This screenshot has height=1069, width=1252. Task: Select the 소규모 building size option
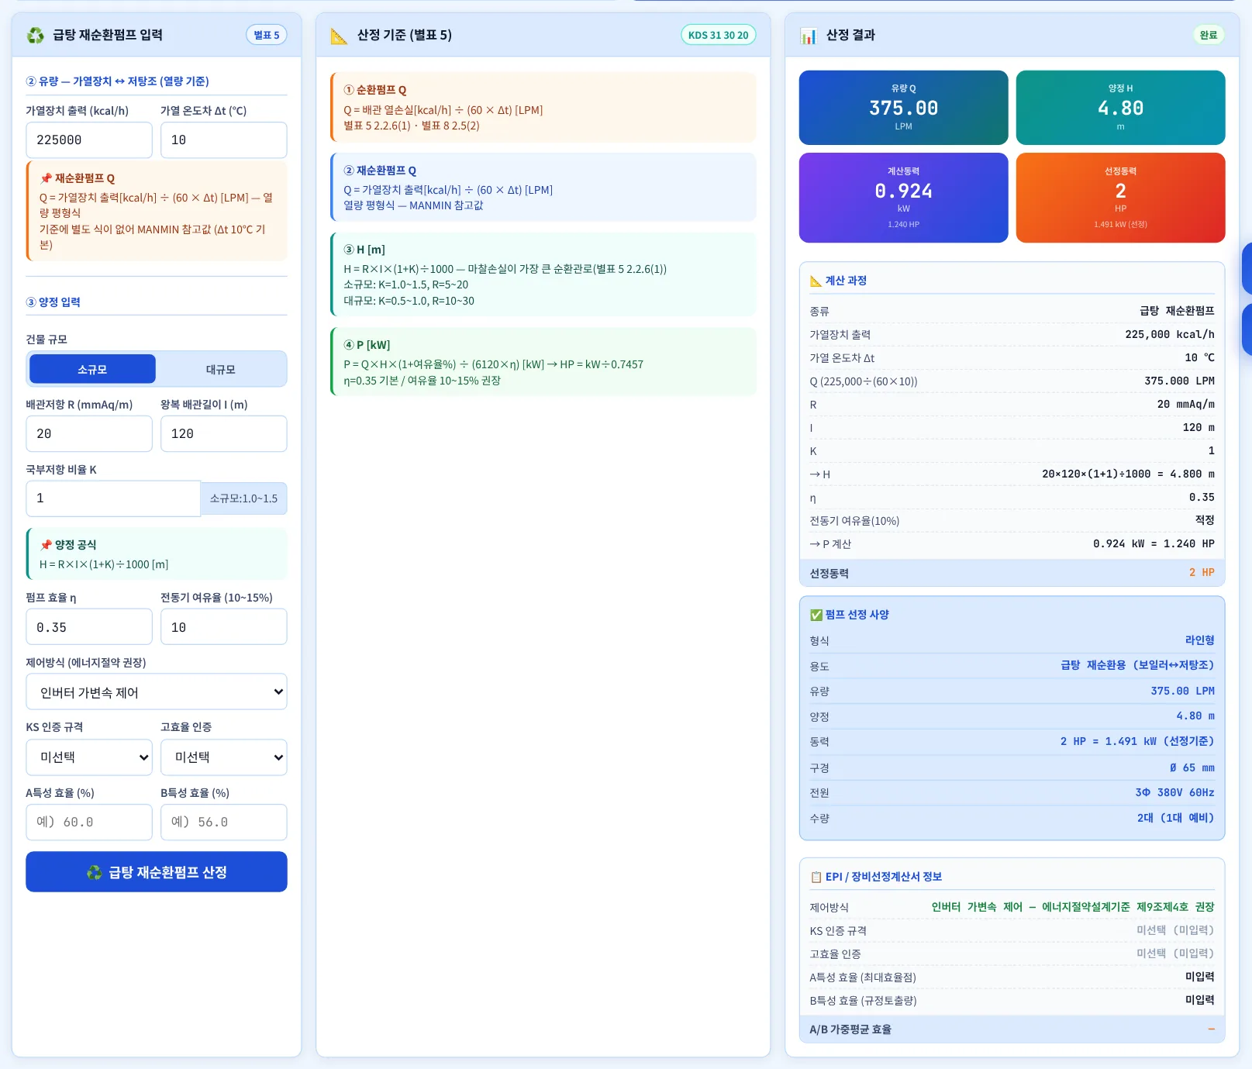(92, 369)
